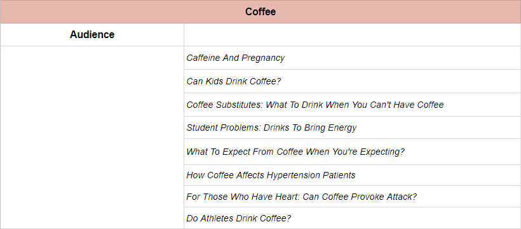The height and width of the screenshot is (229, 521).
Task: Select the Caffeine And Pregnancy row
Action: pos(352,58)
